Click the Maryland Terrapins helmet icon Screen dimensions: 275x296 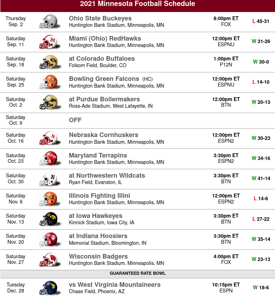coord(50,159)
